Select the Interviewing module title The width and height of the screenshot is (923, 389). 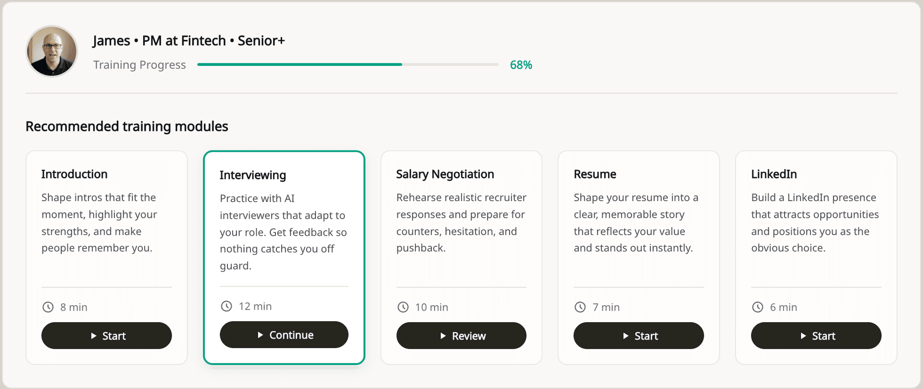click(x=253, y=175)
